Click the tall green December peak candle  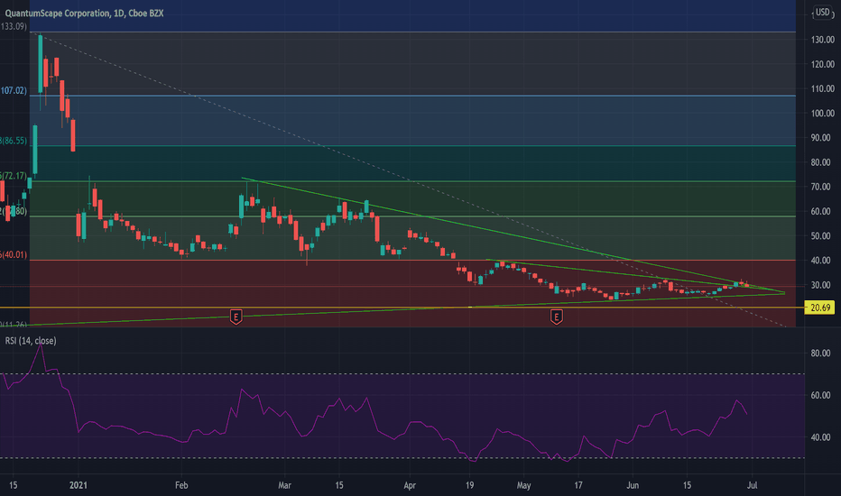(41, 64)
